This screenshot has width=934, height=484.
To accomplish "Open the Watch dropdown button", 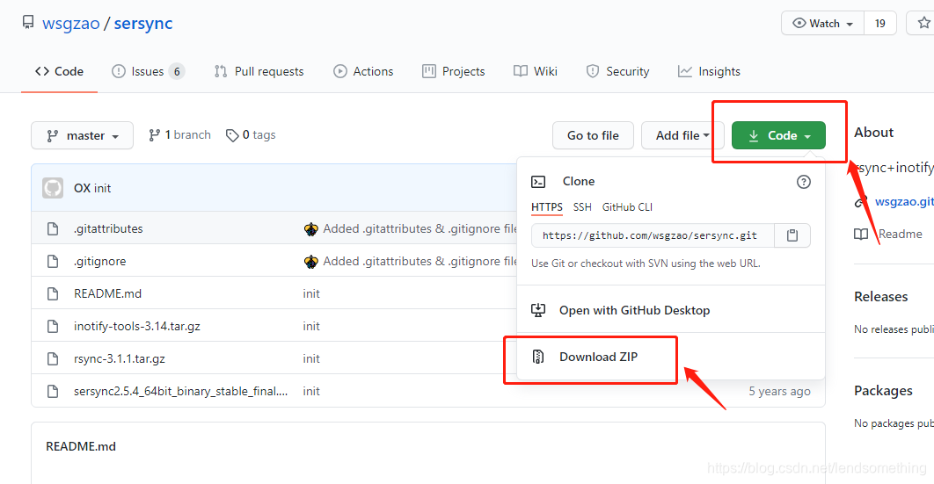I will click(x=822, y=23).
